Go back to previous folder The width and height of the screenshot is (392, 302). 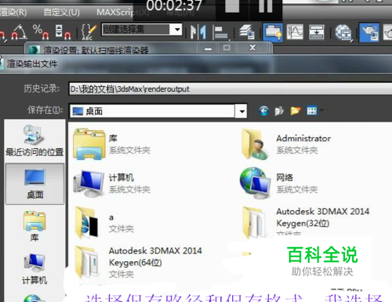[x=263, y=111]
